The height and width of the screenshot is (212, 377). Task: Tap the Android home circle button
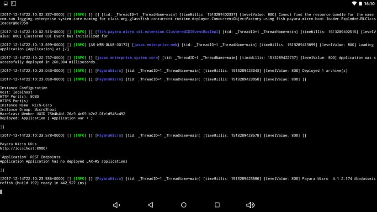pyautogui.click(x=184, y=205)
